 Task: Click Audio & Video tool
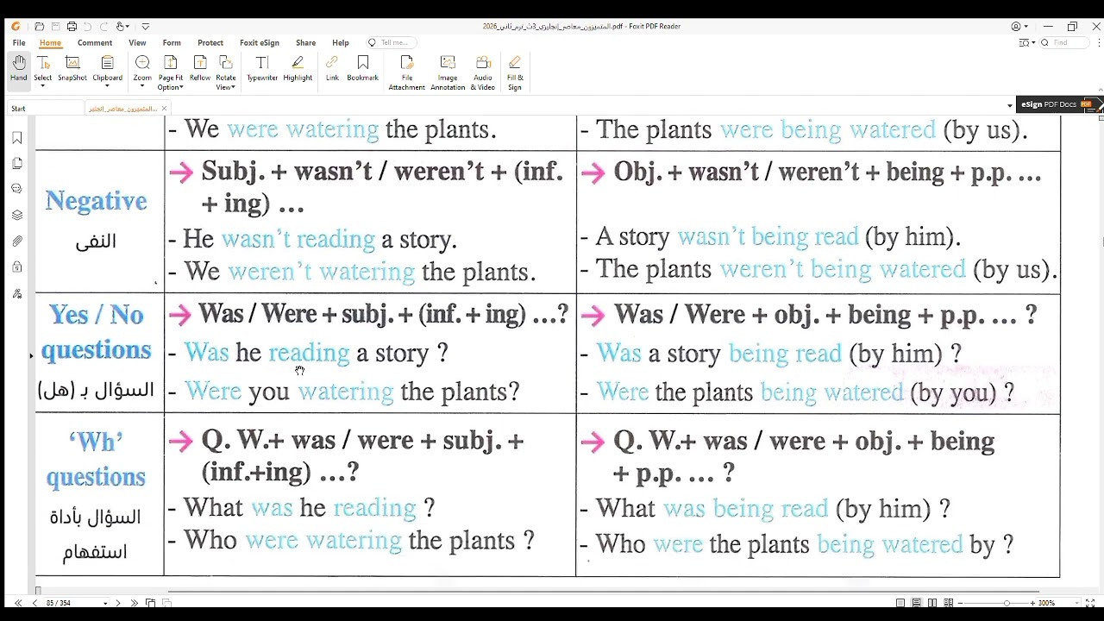[483, 72]
